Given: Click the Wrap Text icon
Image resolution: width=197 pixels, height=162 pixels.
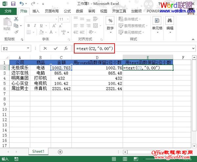Looking at the screenshot, I should [96, 19].
